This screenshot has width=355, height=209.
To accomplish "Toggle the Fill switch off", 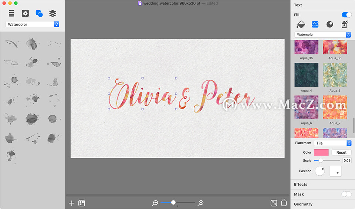I will tap(346, 15).
